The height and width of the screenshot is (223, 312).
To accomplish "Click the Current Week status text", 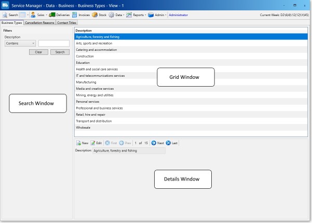I will 284,15.
